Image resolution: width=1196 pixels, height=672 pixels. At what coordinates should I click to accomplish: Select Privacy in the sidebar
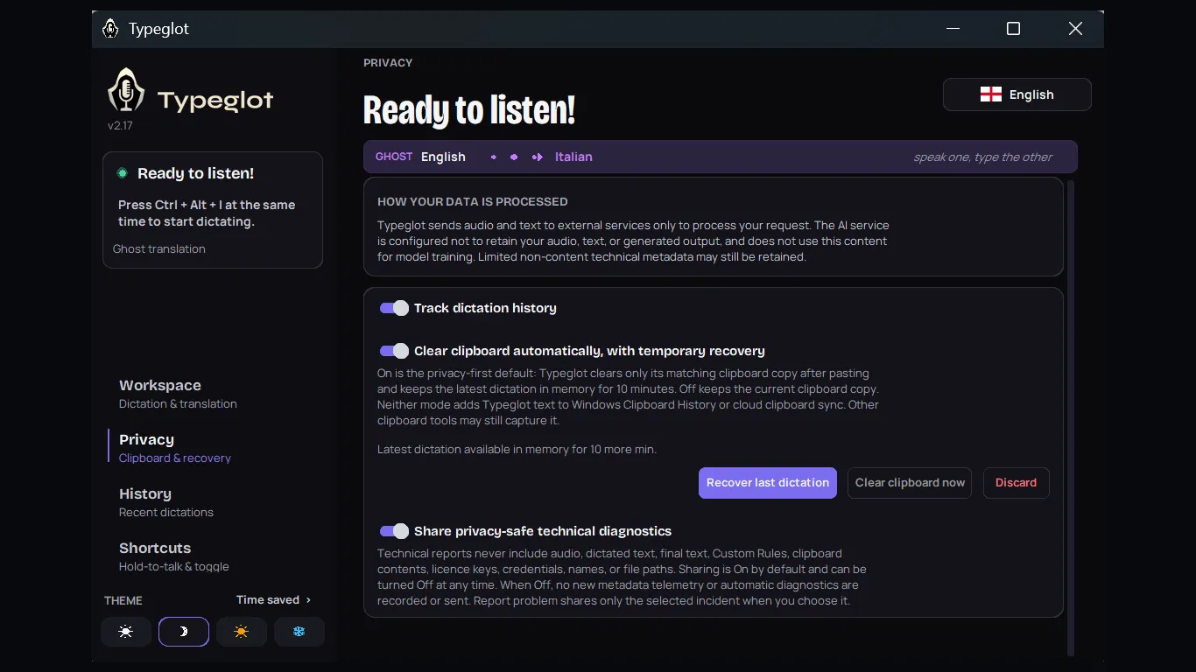tap(175, 448)
